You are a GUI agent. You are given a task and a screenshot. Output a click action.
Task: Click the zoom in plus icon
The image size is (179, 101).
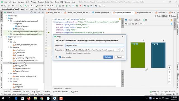pyautogui.click(x=169, y=72)
